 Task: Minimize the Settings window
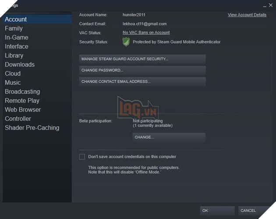tap(265, 6)
